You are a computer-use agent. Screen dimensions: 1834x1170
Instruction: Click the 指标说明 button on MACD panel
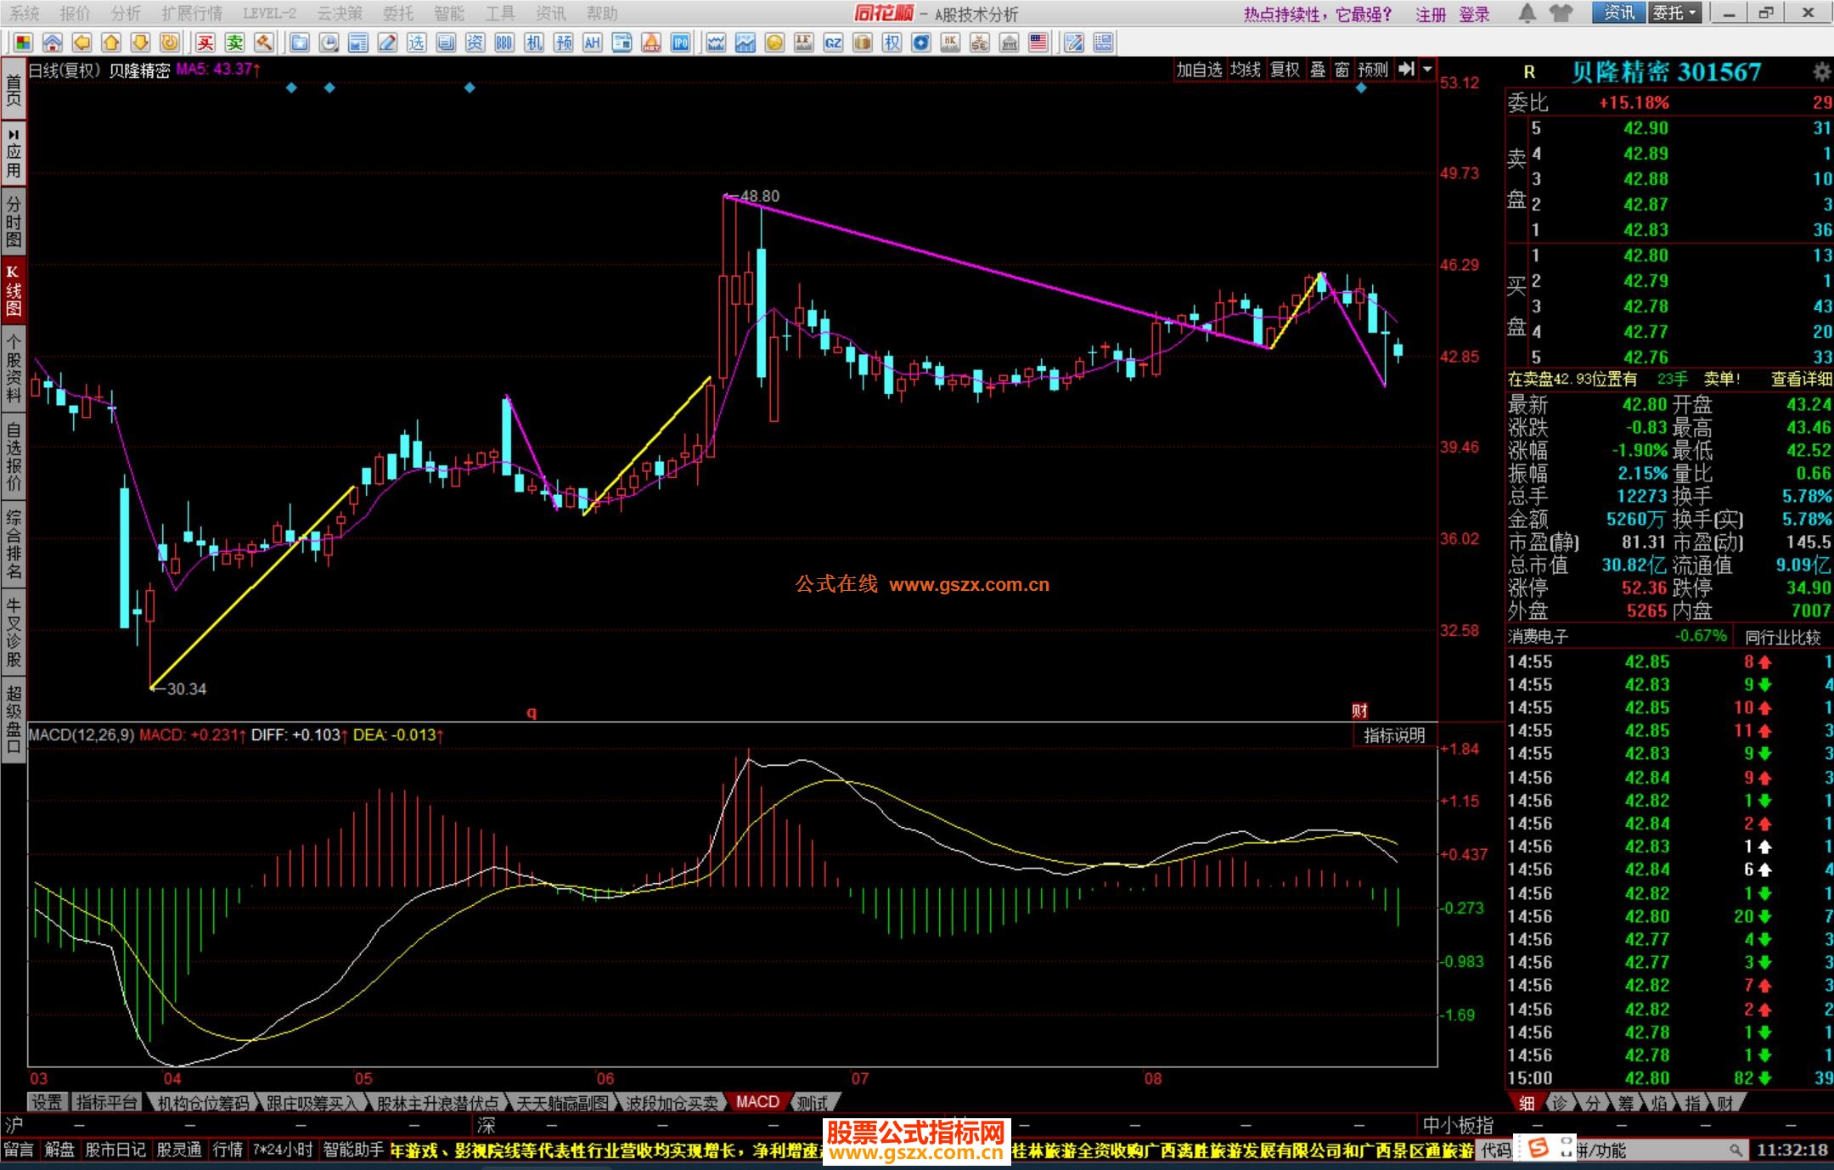(x=1393, y=735)
